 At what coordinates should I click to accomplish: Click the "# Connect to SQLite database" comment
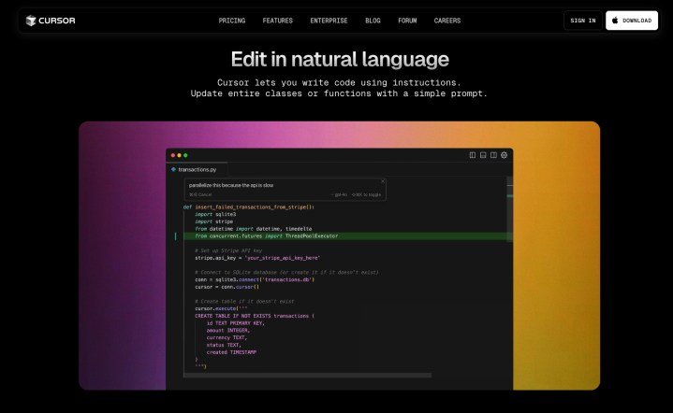(286, 273)
